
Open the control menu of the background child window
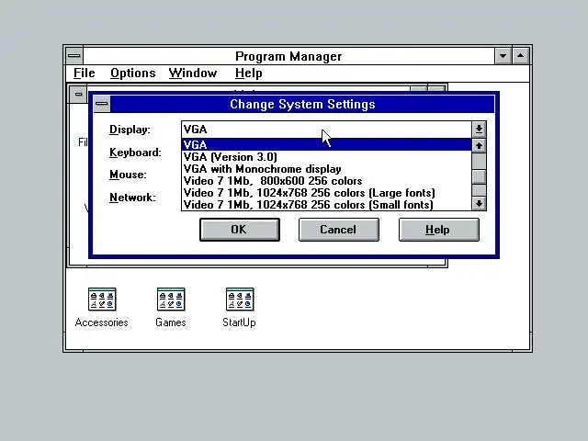[x=78, y=94]
